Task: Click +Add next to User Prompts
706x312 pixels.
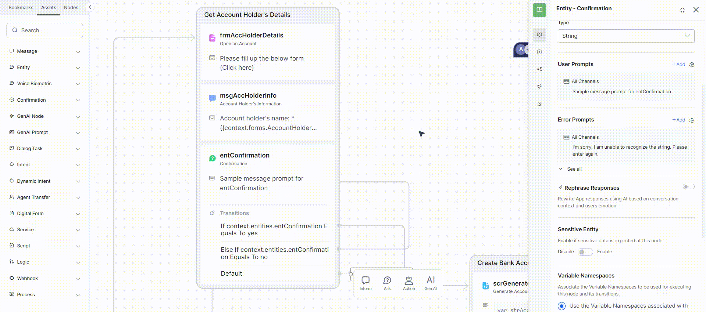Action: pos(678,65)
